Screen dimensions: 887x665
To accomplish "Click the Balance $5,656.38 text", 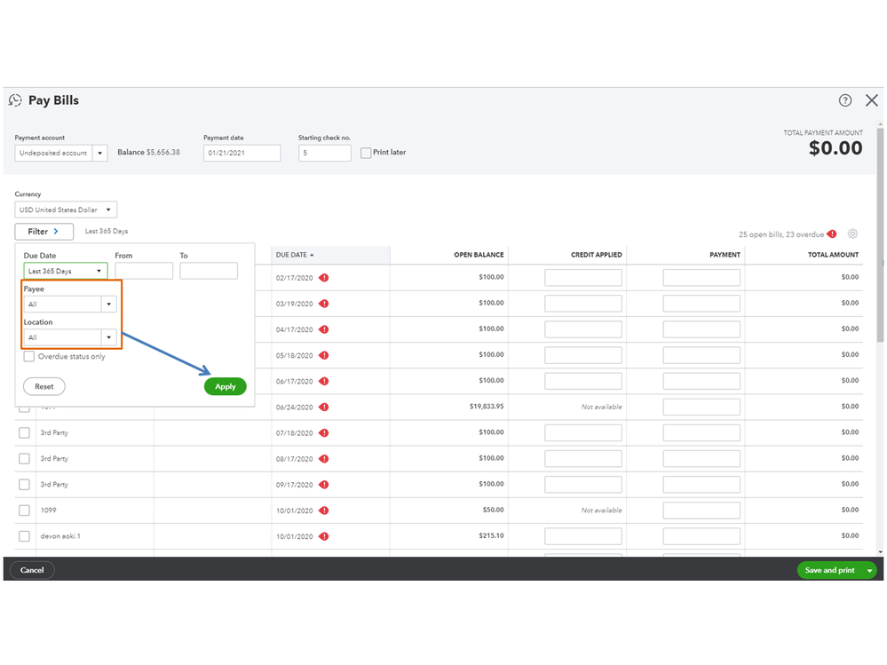I will pos(149,153).
